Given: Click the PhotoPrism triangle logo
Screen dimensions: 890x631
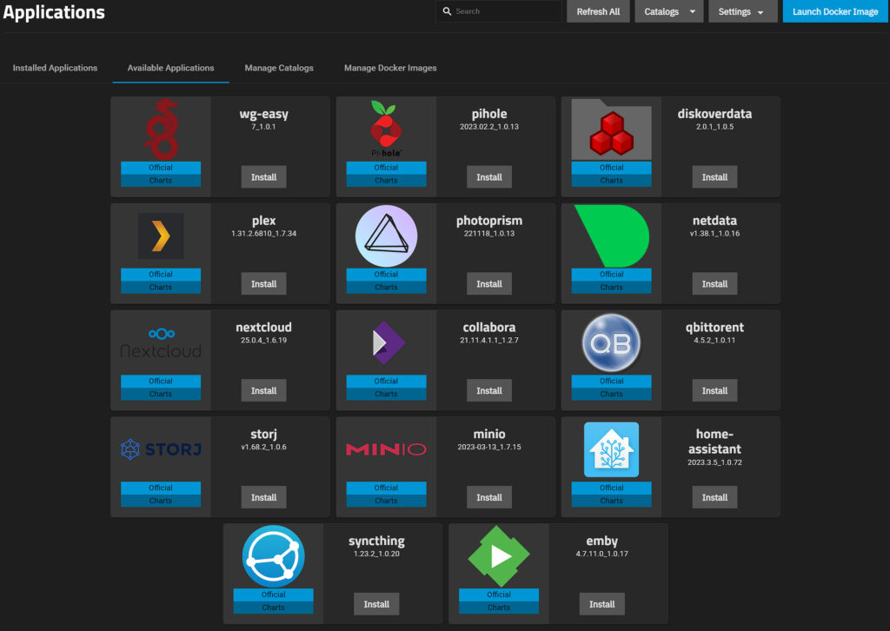Looking at the screenshot, I should pos(386,236).
